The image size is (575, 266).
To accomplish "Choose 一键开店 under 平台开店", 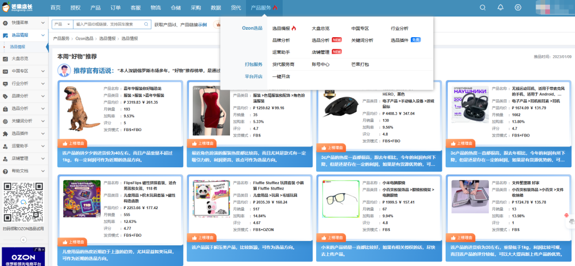I will click(281, 77).
